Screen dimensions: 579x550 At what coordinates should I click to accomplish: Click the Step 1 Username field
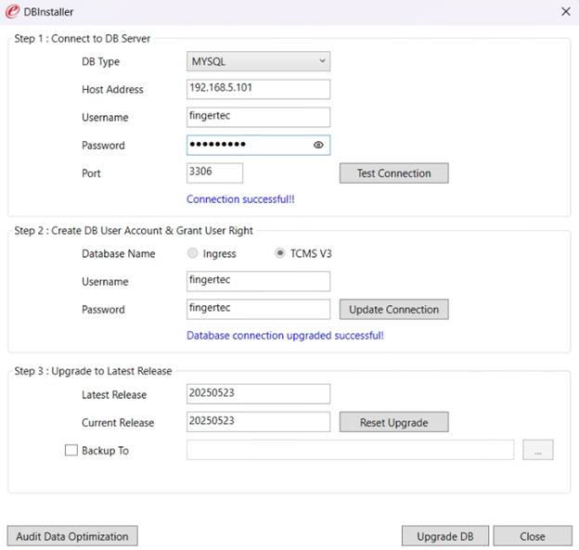click(x=258, y=117)
